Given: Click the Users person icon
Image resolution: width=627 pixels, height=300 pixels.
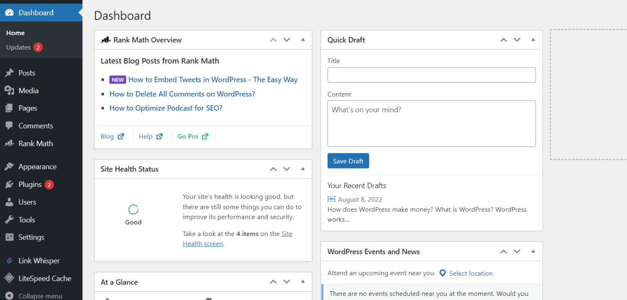Looking at the screenshot, I should (9, 202).
